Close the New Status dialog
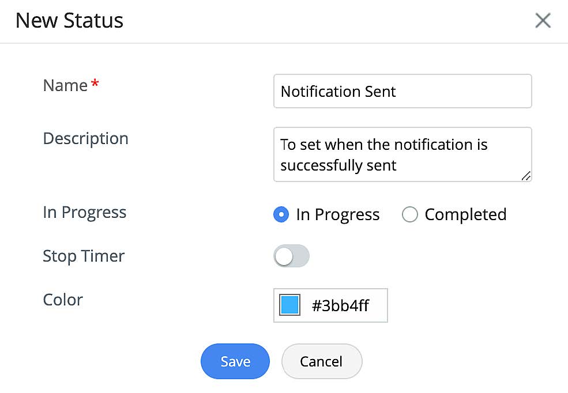The height and width of the screenshot is (393, 568). (x=543, y=21)
